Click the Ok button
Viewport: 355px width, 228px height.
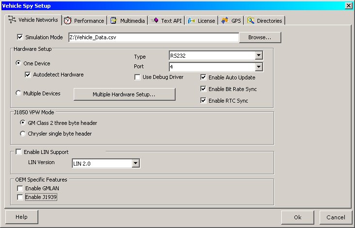tap(297, 217)
